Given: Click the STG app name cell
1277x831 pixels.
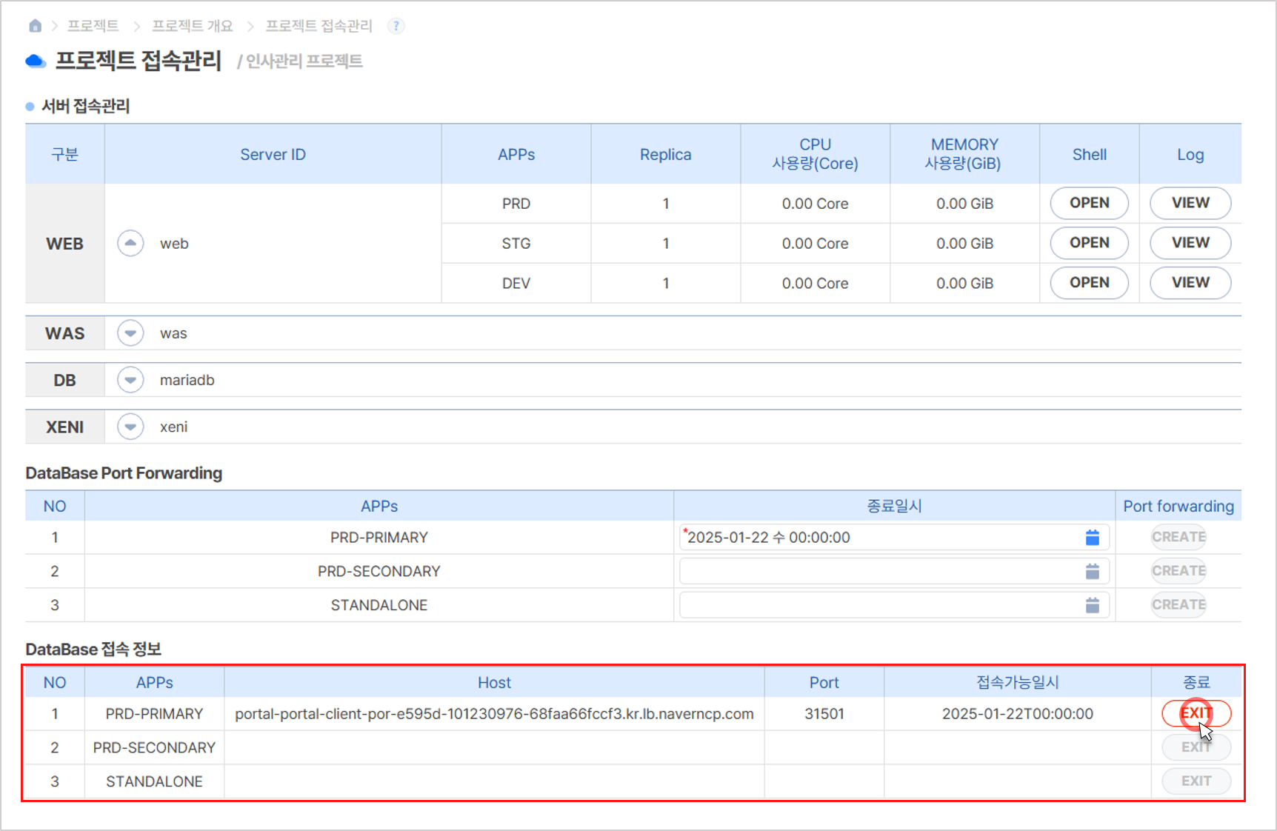Looking at the screenshot, I should pyautogui.click(x=516, y=244).
